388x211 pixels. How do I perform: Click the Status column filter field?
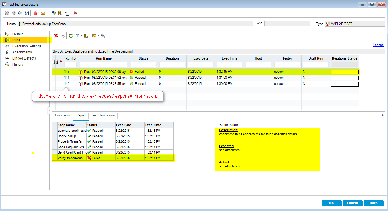click(x=144, y=64)
